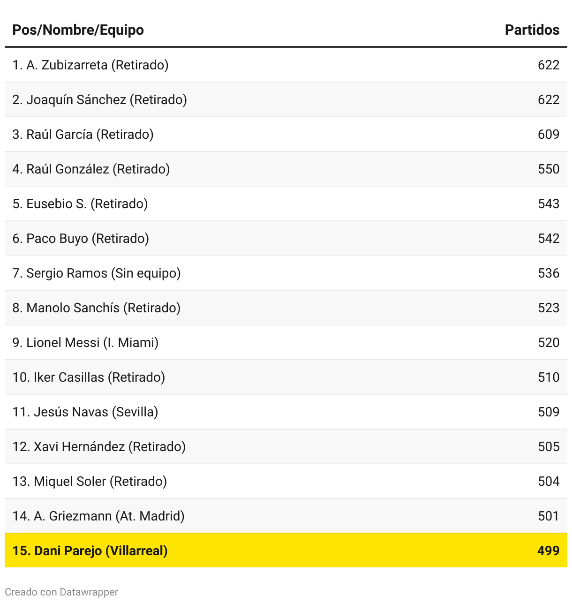
Task: Click the Partidos column header
Action: pos(532,30)
